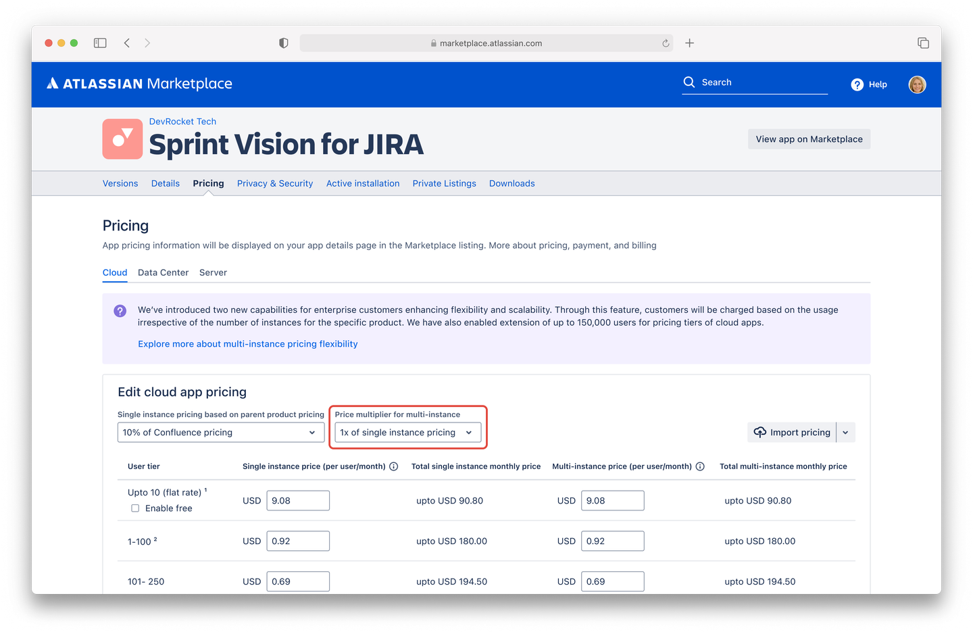Click the Help question mark icon

point(856,84)
